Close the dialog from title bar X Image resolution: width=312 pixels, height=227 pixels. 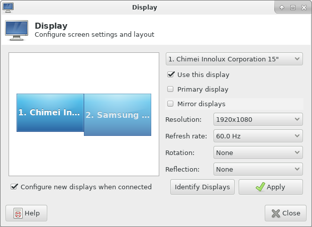pos(303,8)
